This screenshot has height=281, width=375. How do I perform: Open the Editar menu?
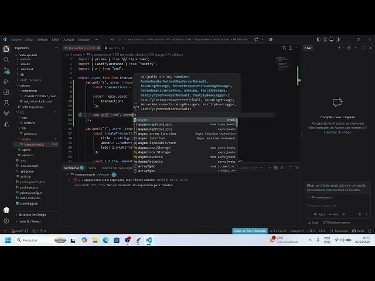point(29,40)
